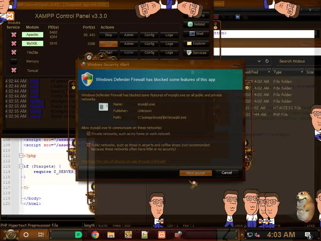Toggle the Public networks checkbox
The image size is (321, 241).
click(88, 145)
